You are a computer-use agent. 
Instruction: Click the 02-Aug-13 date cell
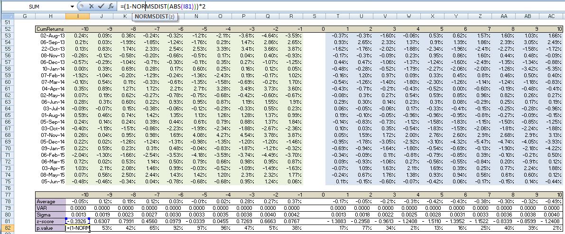point(50,36)
